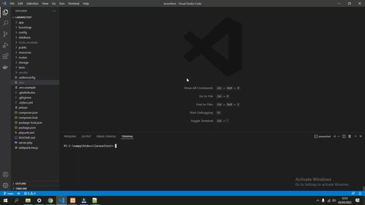Open the Help menu
365x205 pixels.
(x=86, y=3)
